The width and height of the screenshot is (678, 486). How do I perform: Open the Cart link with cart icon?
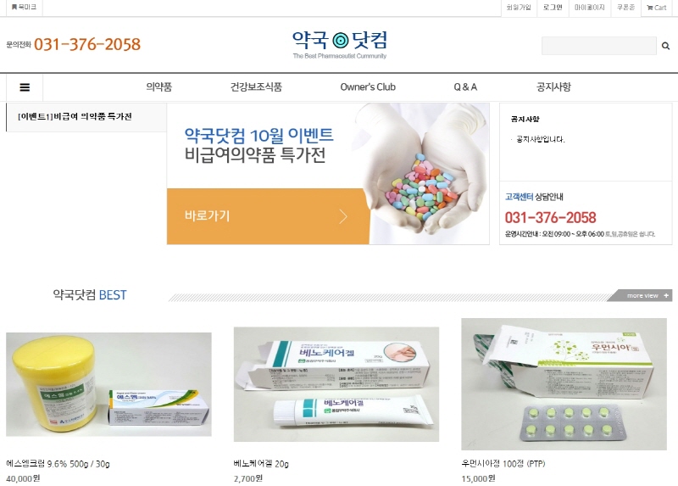point(656,8)
